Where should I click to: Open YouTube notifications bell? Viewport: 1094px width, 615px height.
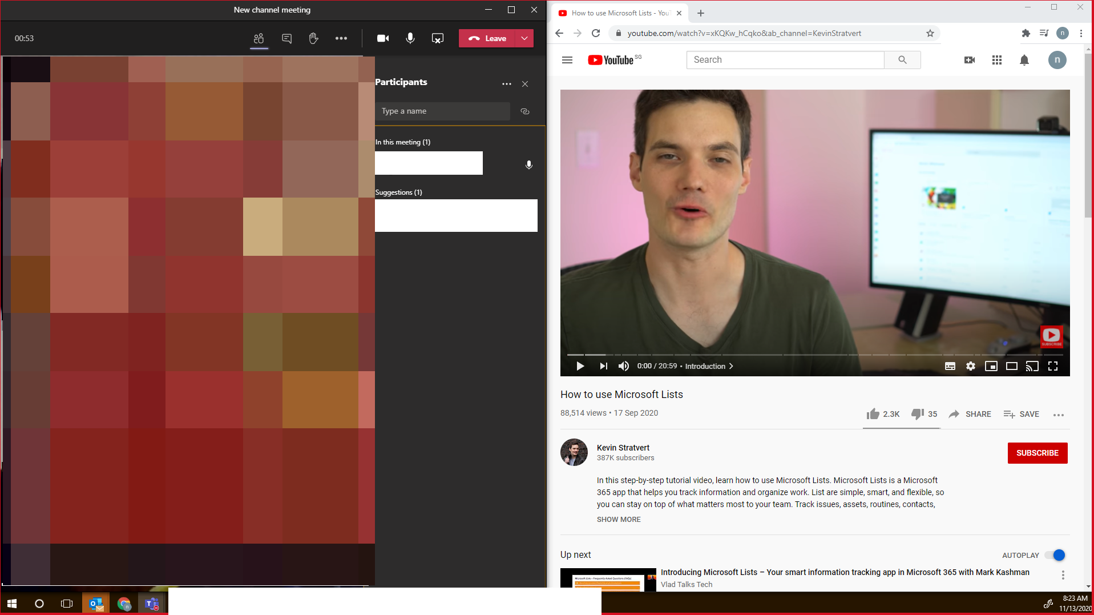1024,60
